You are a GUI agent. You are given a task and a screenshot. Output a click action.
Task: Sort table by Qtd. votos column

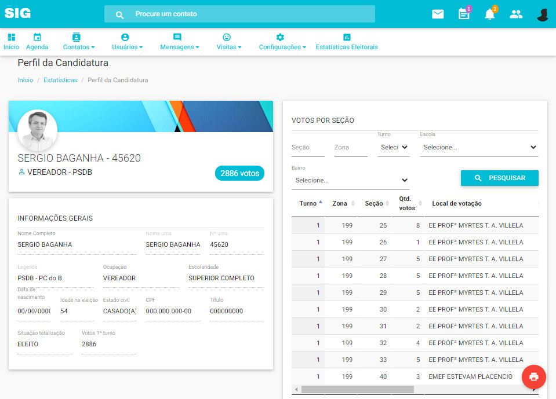click(x=408, y=203)
